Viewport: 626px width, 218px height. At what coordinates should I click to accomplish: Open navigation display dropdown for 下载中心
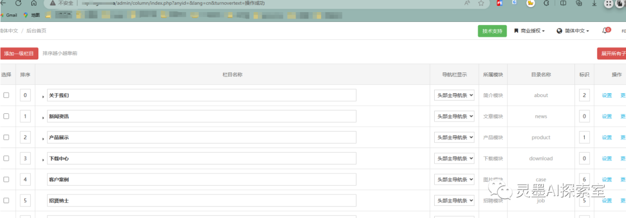coord(454,158)
